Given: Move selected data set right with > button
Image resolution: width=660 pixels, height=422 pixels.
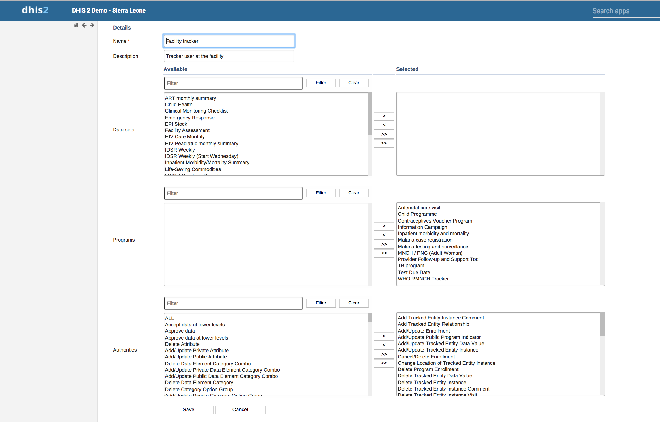Looking at the screenshot, I should (384, 116).
